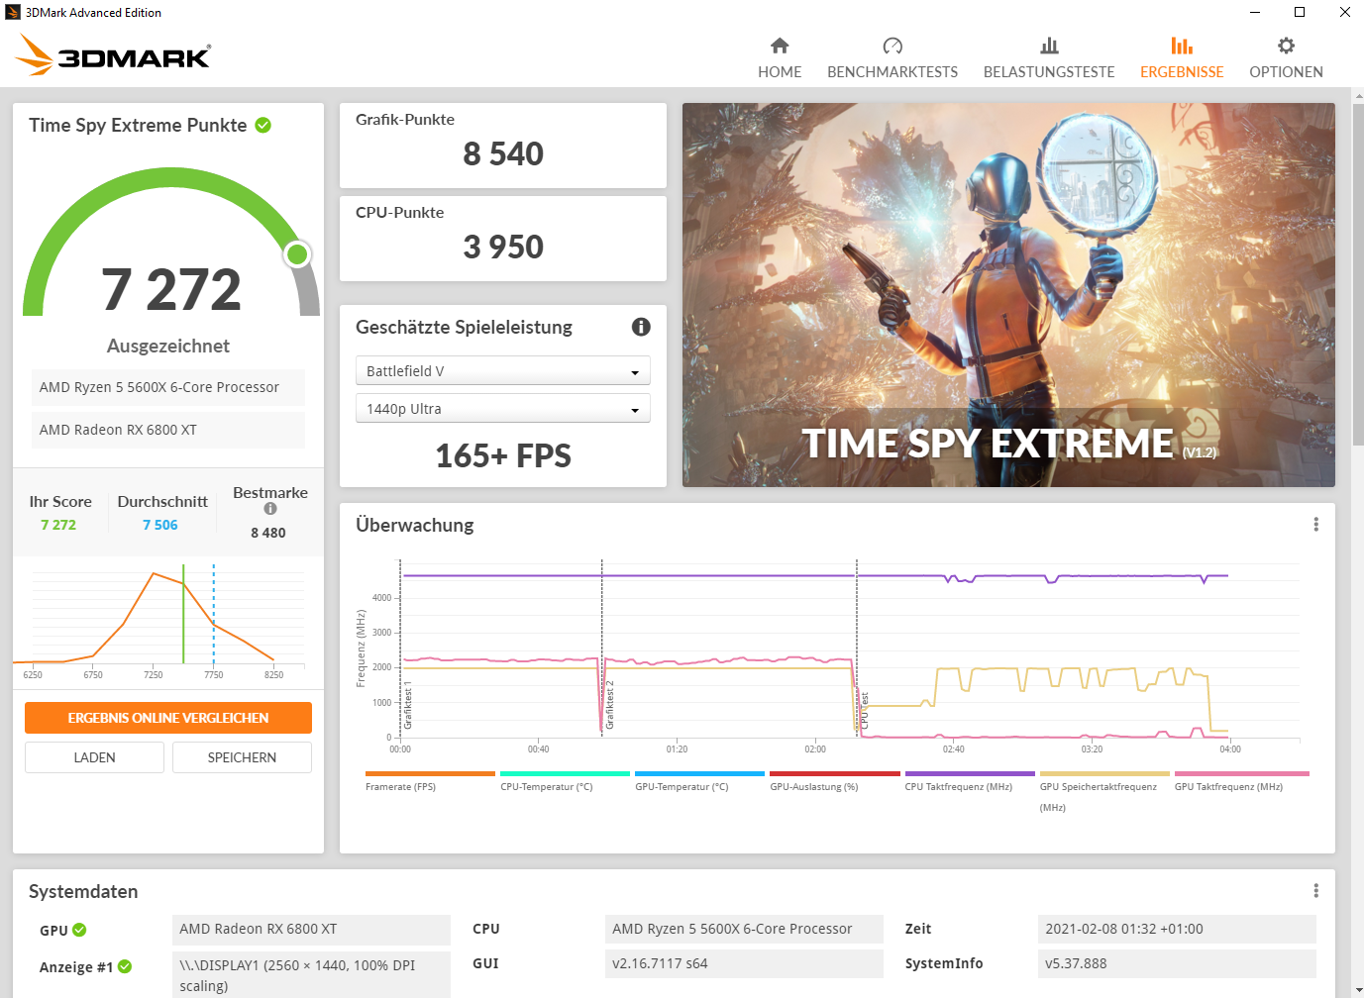Click the SystemInfo field v5.37.888

pyautogui.click(x=1177, y=963)
